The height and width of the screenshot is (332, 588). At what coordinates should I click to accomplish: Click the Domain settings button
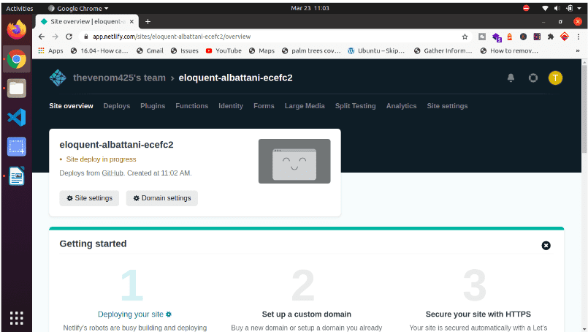tap(161, 198)
